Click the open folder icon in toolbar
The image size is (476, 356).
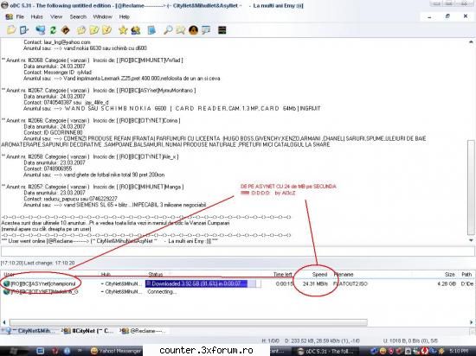[x=11, y=29]
